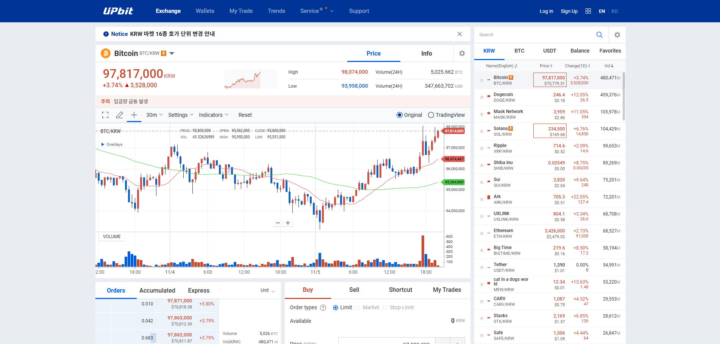Sort market list by Vol
The image size is (720, 344).
(609, 66)
